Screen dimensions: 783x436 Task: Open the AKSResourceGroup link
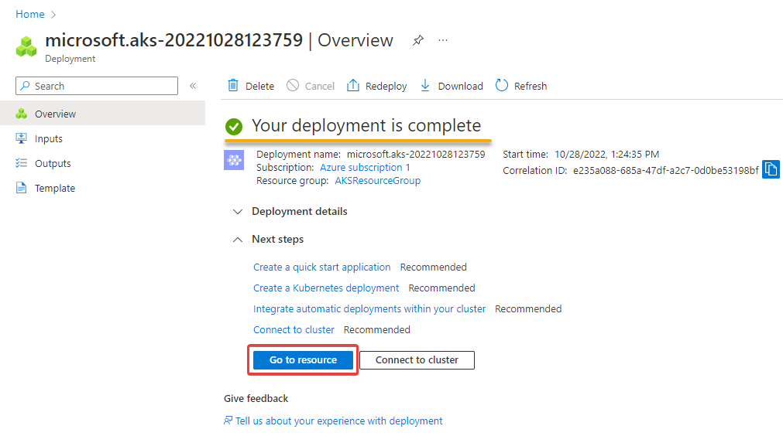[377, 180]
